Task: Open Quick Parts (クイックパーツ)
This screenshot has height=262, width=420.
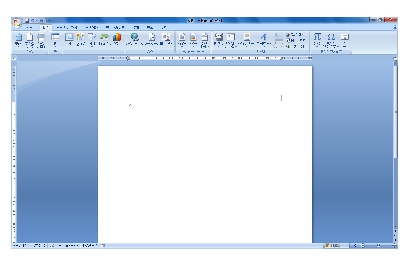Action: [247, 40]
